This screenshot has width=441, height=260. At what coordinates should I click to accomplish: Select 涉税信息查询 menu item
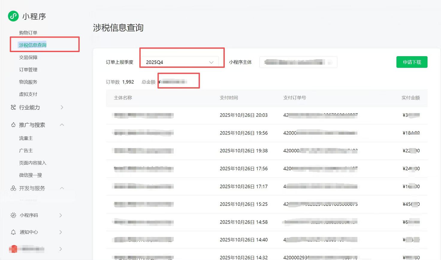33,45
